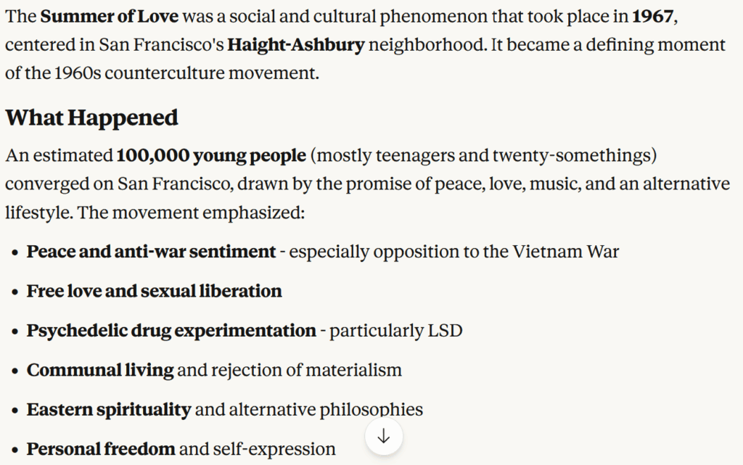Click the text "The movement emphasized:"
This screenshot has height=465, width=743.
192,213
